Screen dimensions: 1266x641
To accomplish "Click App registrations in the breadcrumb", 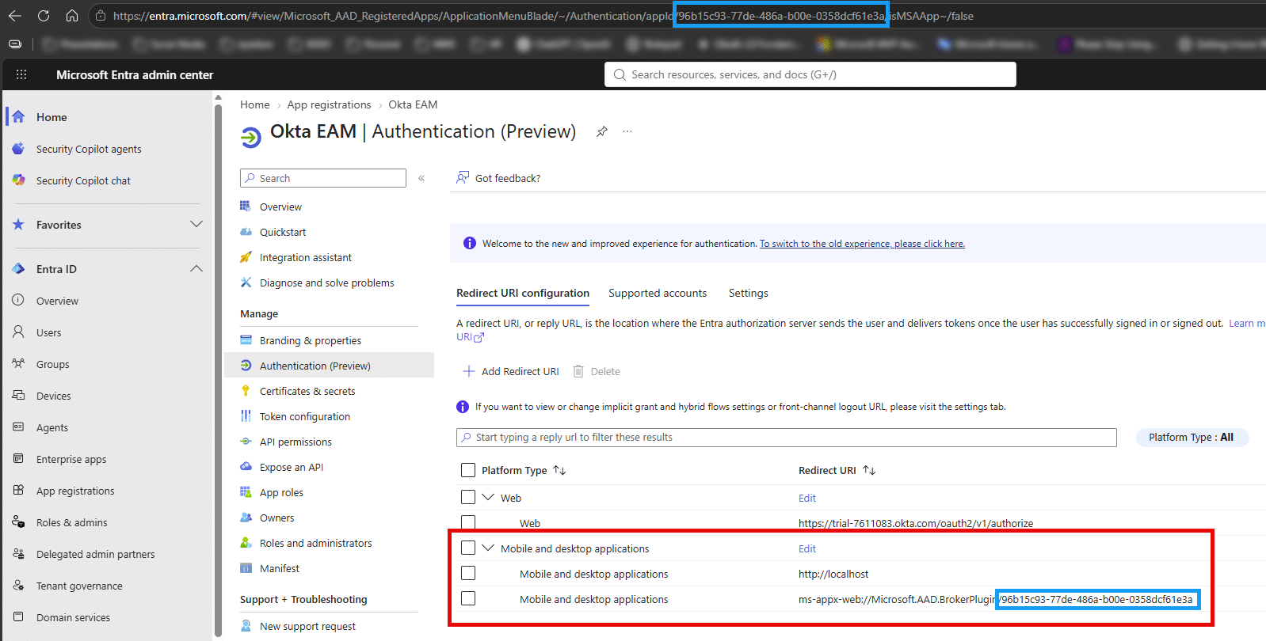I will (329, 104).
